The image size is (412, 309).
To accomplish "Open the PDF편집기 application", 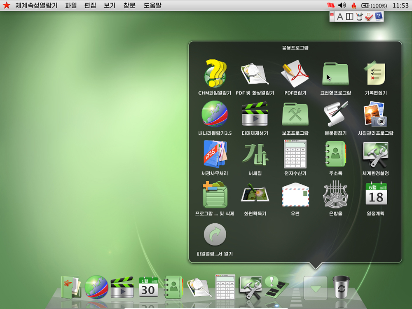I will [295, 74].
